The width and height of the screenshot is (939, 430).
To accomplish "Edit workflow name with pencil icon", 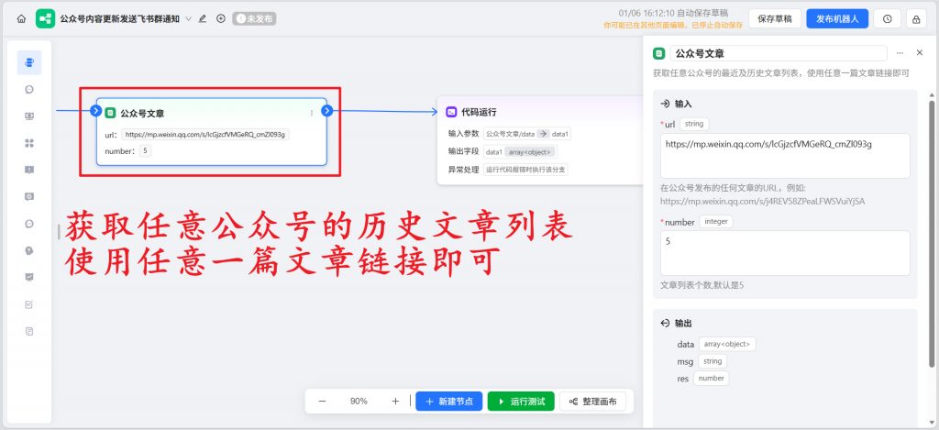I will click(203, 18).
